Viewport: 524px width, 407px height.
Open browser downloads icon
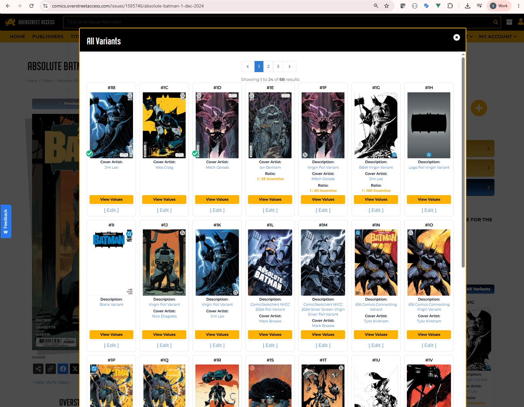(467, 6)
